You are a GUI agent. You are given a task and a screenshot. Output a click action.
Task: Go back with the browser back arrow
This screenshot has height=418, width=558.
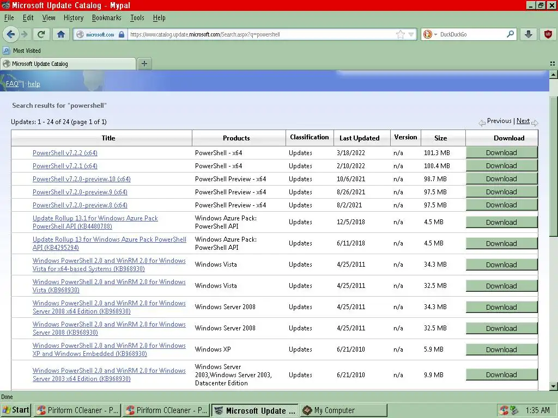10,34
